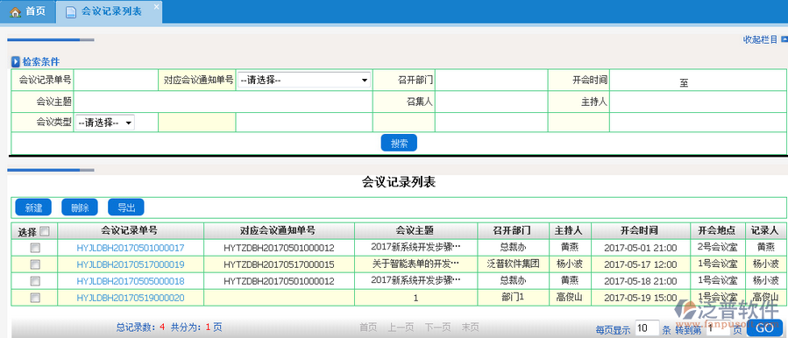The width and height of the screenshot is (788, 338).
Task: Click the GO pagination button
Action: click(765, 328)
